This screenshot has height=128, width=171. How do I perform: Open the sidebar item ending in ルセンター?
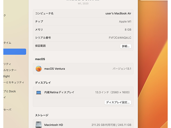click(x=10, y=70)
